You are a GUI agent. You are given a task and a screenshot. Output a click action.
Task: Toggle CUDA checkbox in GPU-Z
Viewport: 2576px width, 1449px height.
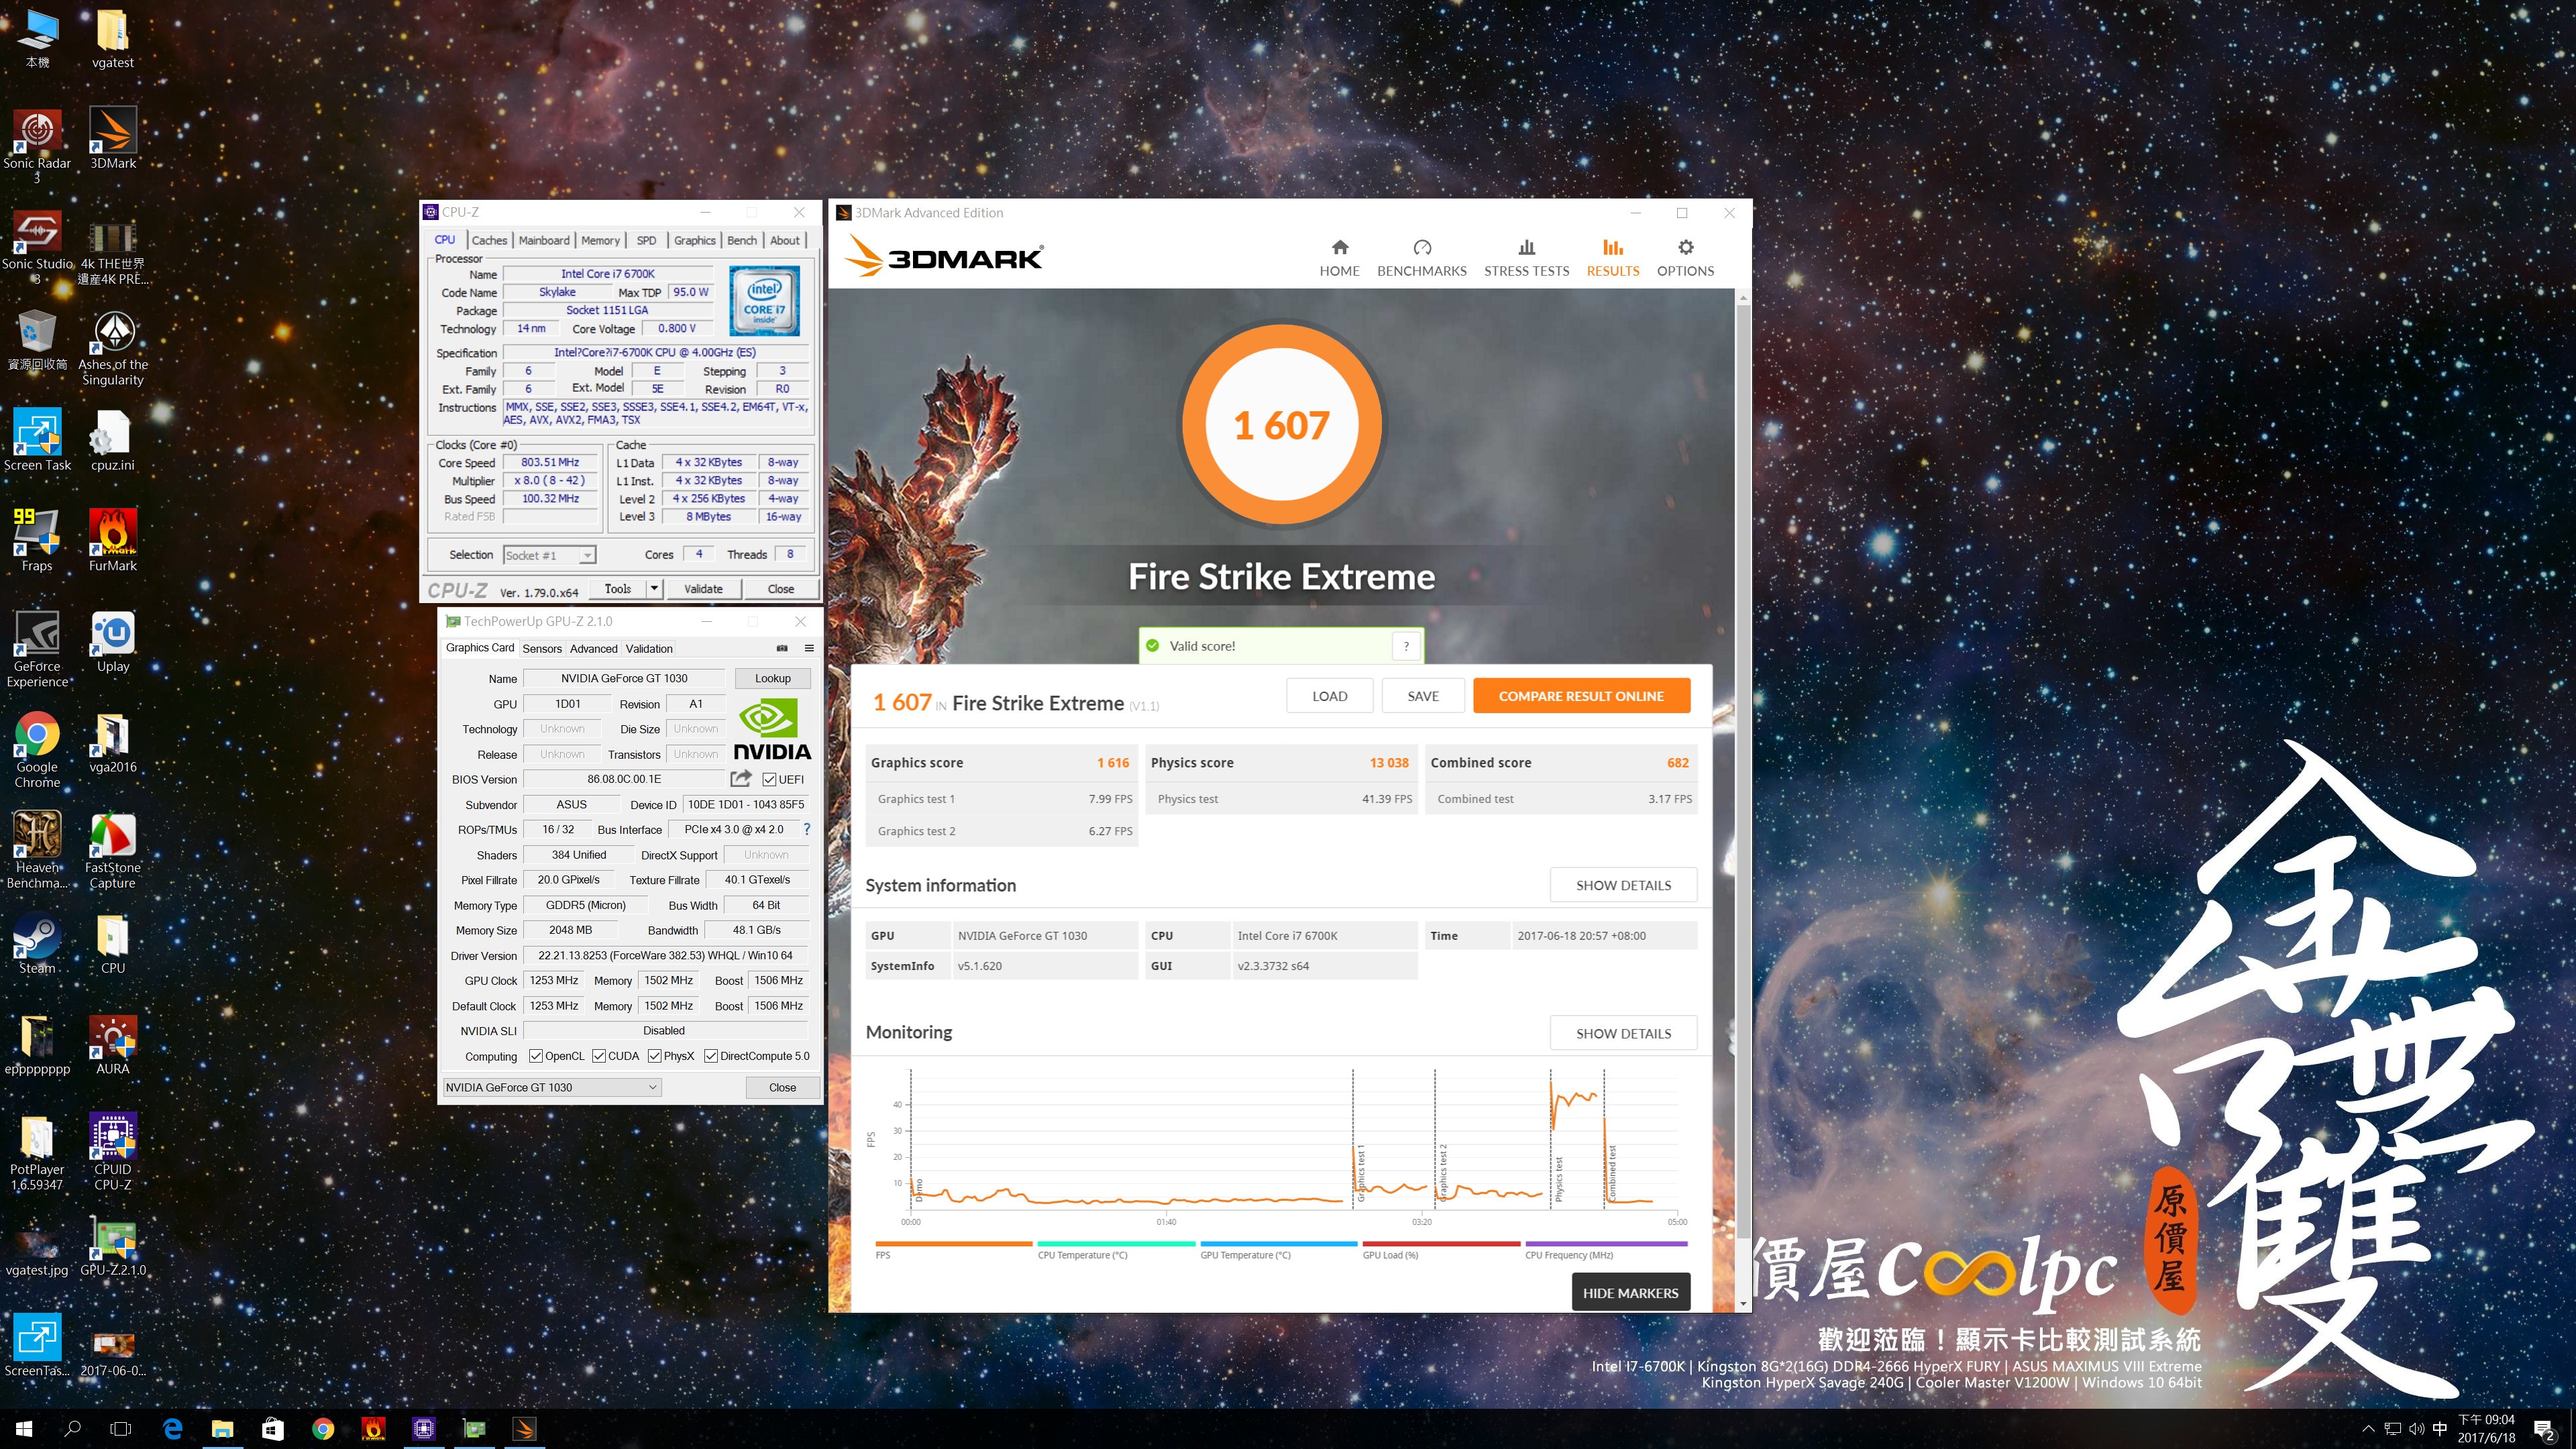[x=599, y=1056]
